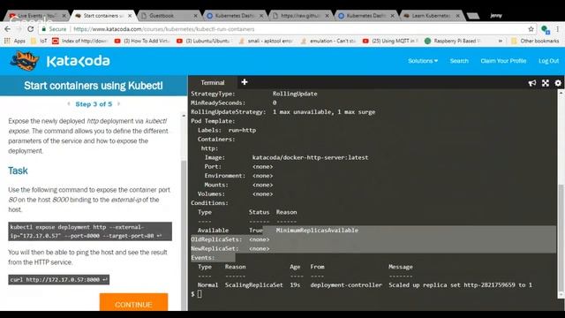Switch to first Kubernetes Dashboard tab
Viewport: 565px width, 318px height.
click(234, 16)
